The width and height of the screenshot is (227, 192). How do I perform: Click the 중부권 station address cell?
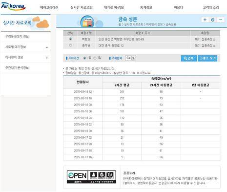pos(143,45)
